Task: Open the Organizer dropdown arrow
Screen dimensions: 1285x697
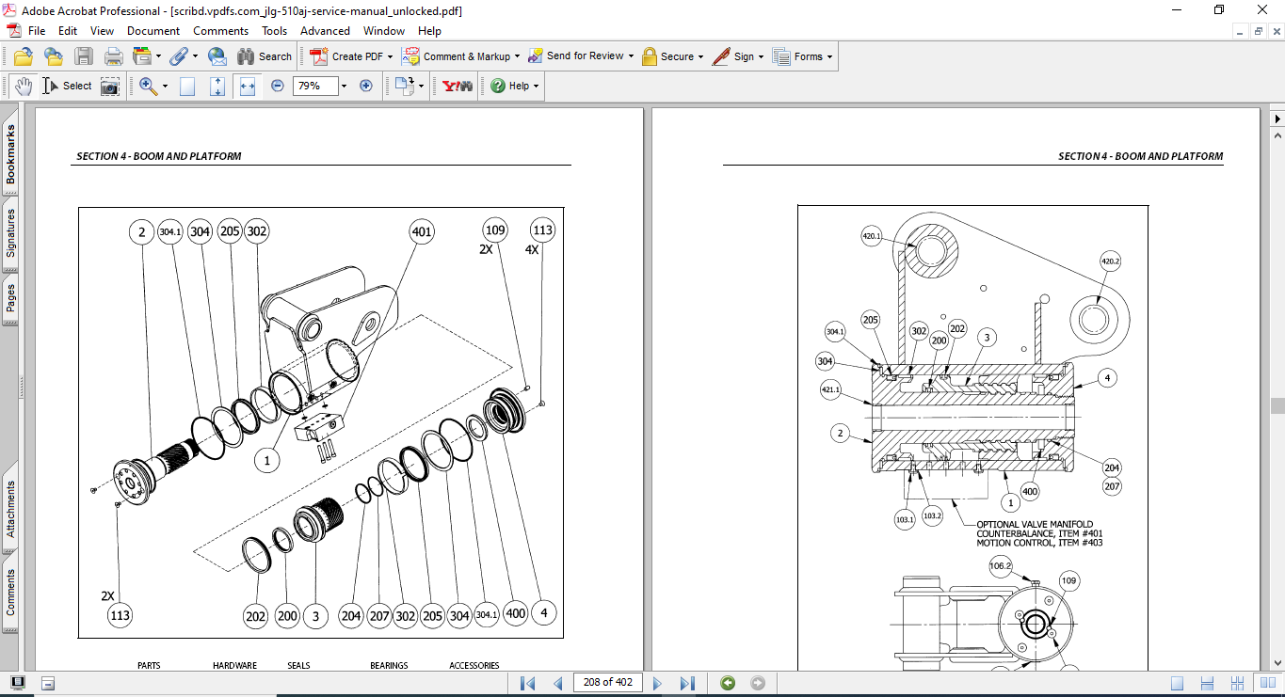Action: point(158,57)
